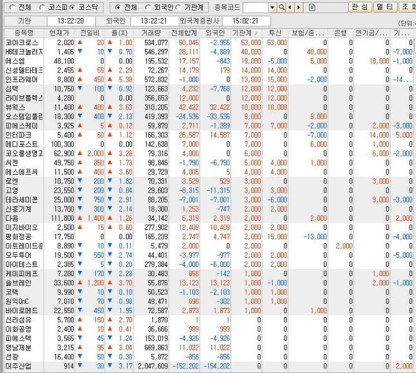The width and height of the screenshot is (416, 373).
Task: Click the previous stock left arrow
Action: click(289, 7)
